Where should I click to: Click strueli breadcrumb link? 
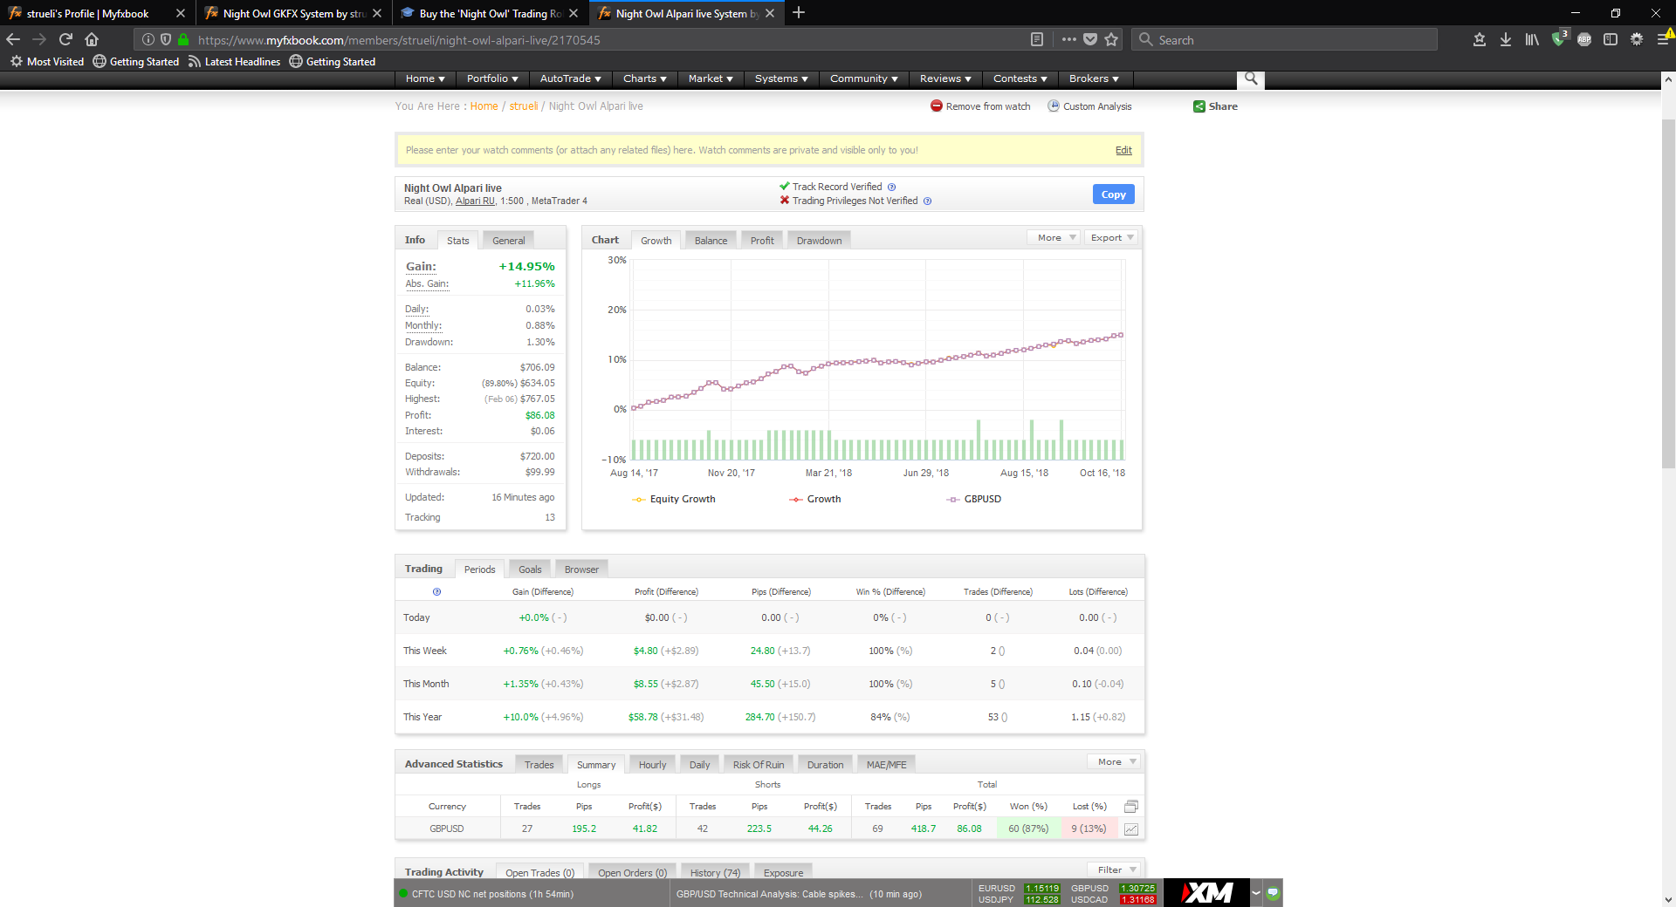[524, 106]
